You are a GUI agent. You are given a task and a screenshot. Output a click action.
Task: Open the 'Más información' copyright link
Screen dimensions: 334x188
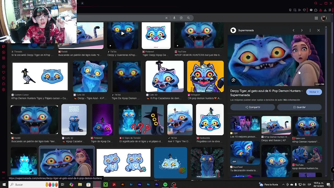pyautogui.click(x=292, y=100)
